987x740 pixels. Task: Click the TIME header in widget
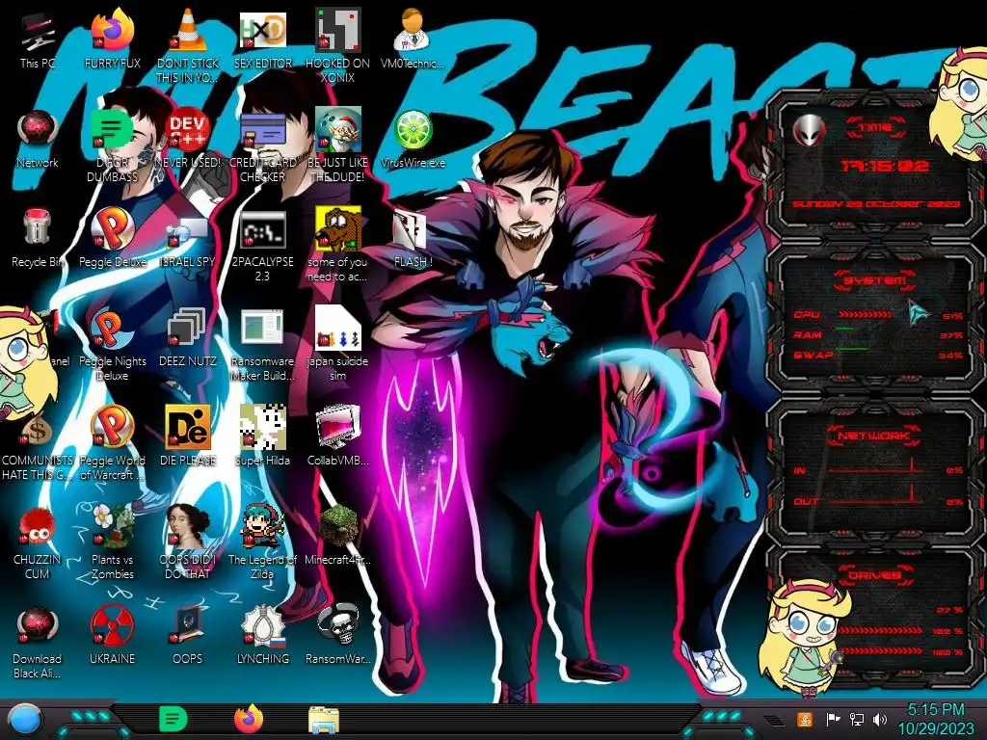coord(875,128)
